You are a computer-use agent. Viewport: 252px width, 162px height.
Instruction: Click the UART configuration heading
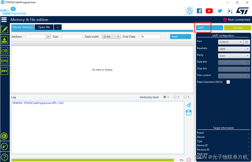click(223, 35)
